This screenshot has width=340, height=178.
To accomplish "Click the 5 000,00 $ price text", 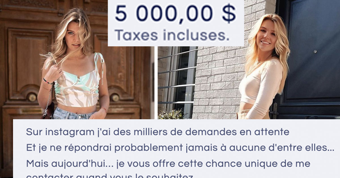I will [175, 14].
